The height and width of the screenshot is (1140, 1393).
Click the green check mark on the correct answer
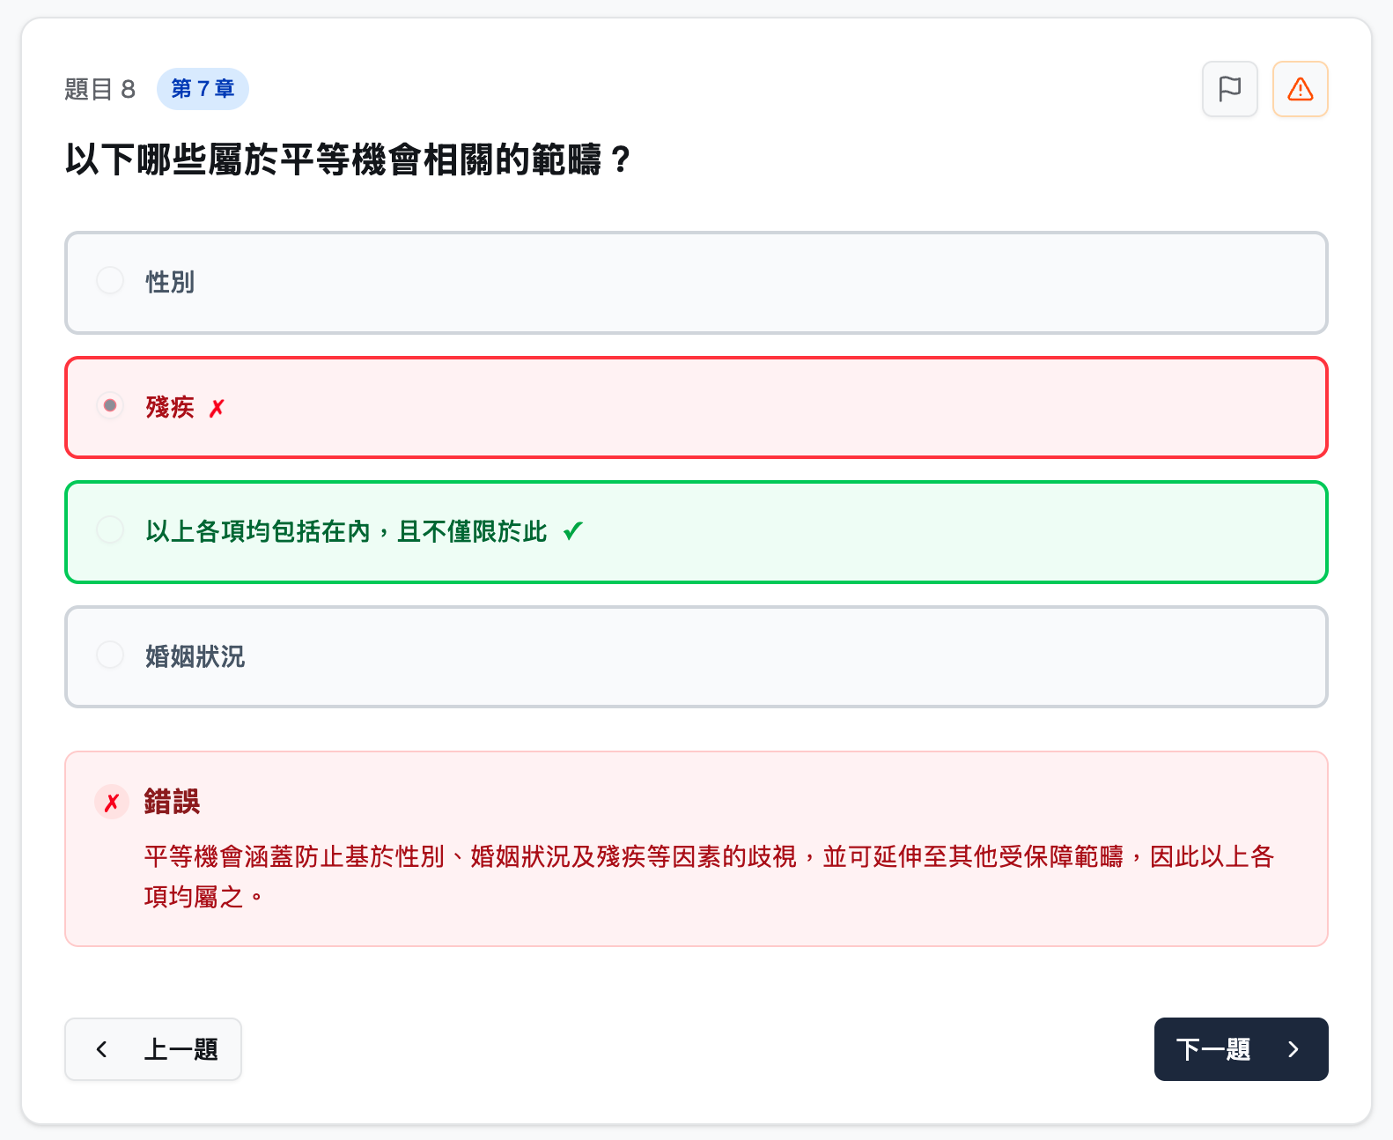[573, 531]
